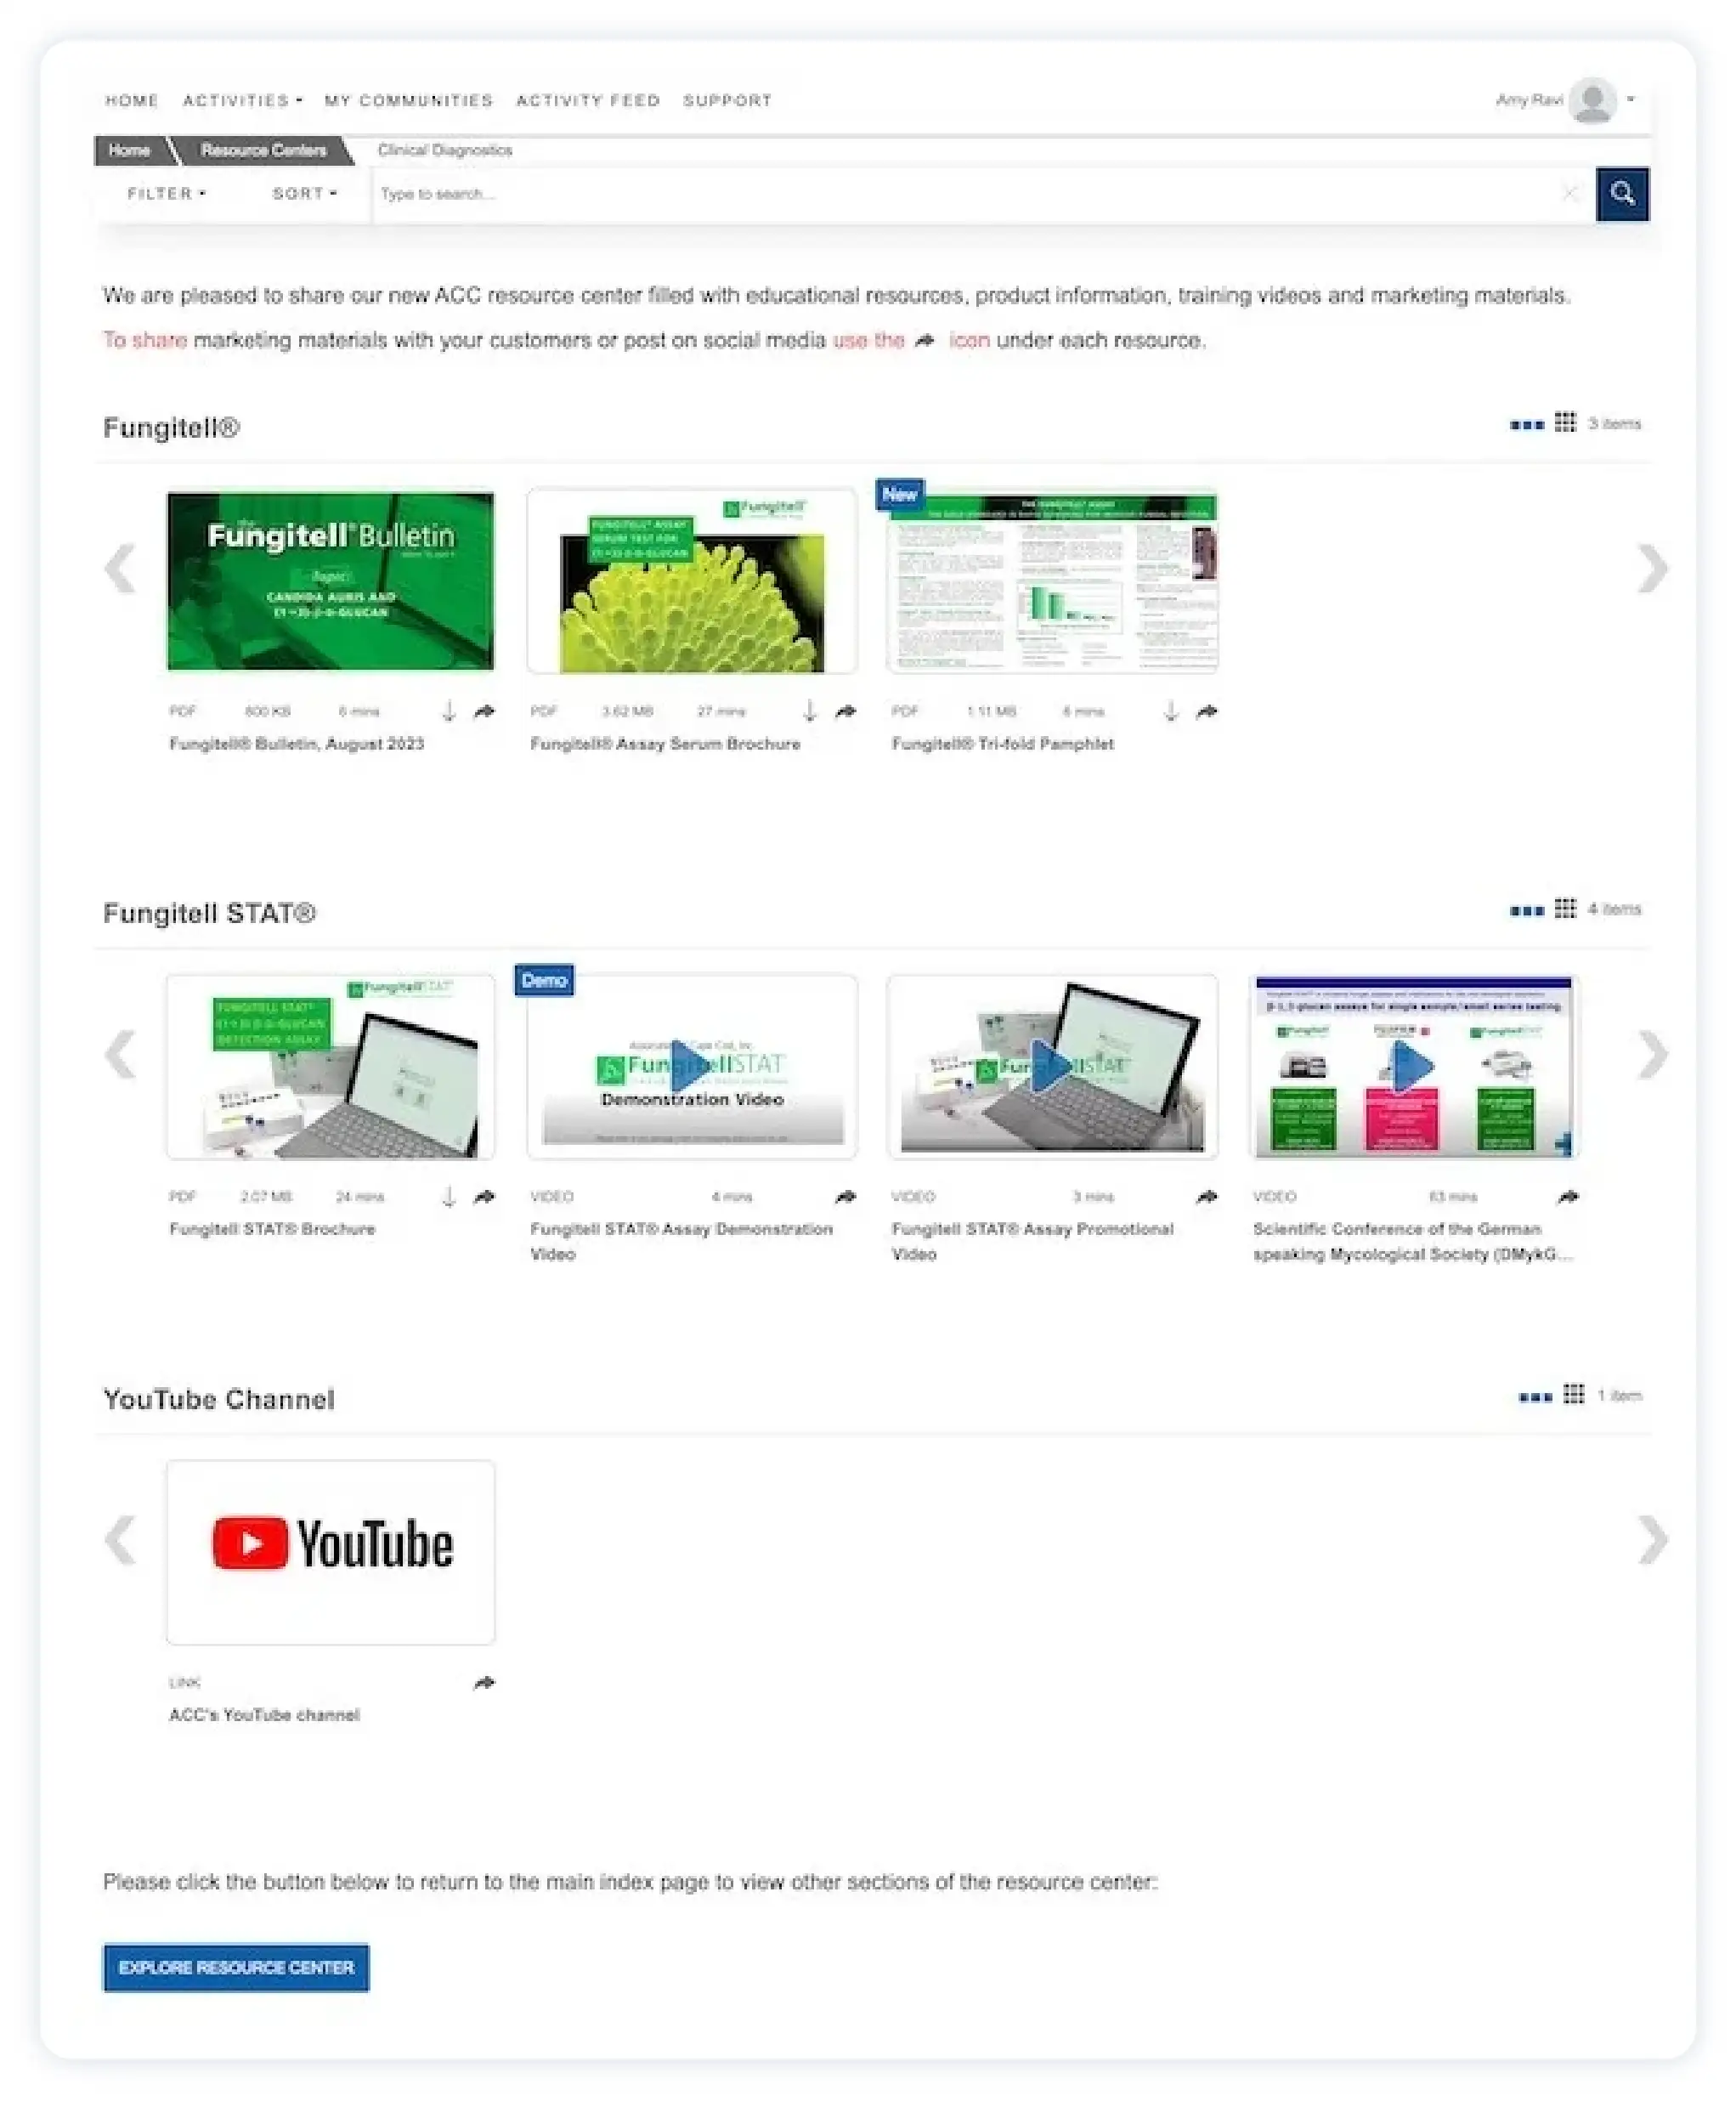Switch Fungitell section to grid view
The image size is (1736, 2107).
[x=1565, y=423]
